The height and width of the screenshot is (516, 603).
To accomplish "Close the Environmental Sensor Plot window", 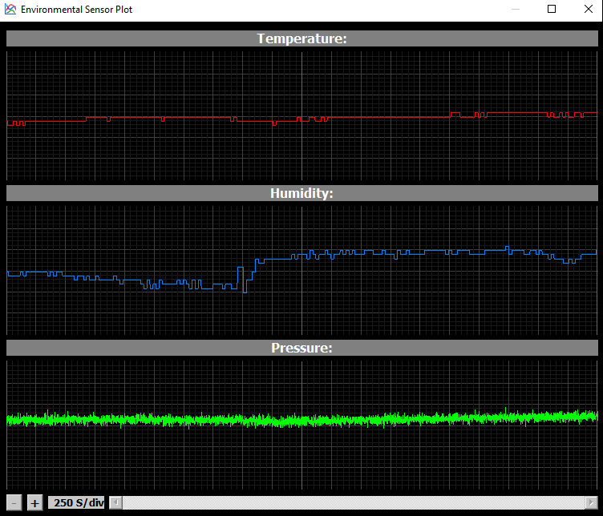I will point(588,10).
